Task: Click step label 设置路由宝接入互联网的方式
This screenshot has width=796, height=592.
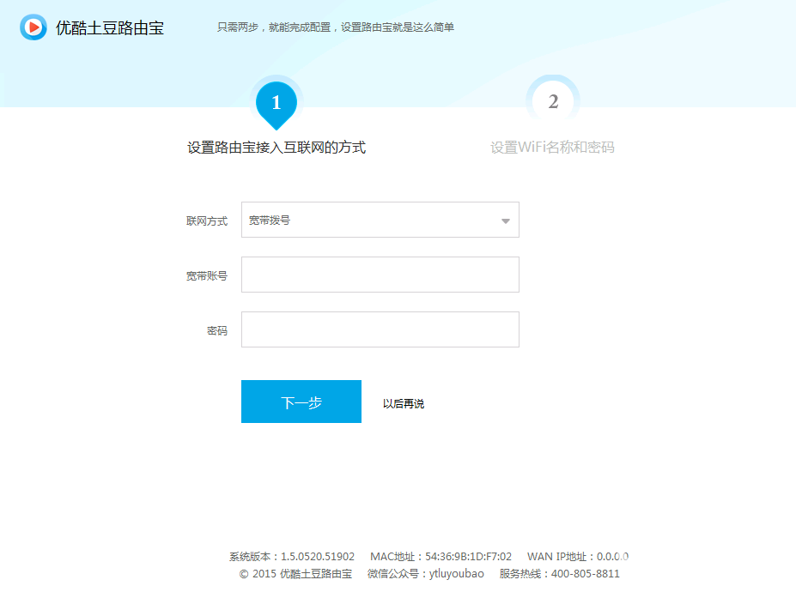Action: (x=276, y=147)
